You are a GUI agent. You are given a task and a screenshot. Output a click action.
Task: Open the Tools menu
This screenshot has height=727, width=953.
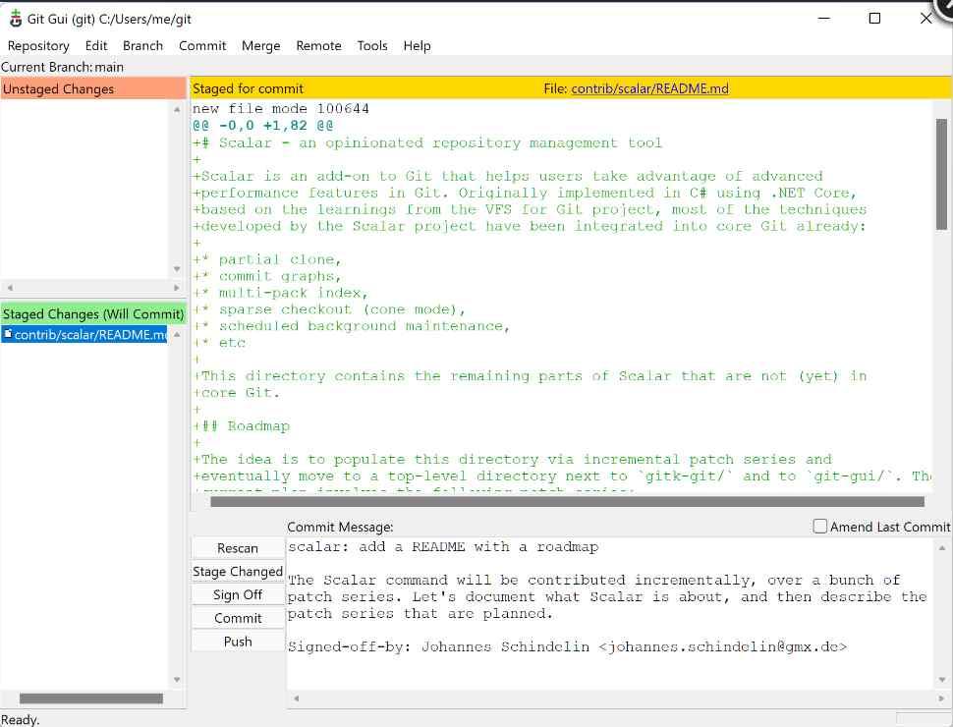(372, 45)
